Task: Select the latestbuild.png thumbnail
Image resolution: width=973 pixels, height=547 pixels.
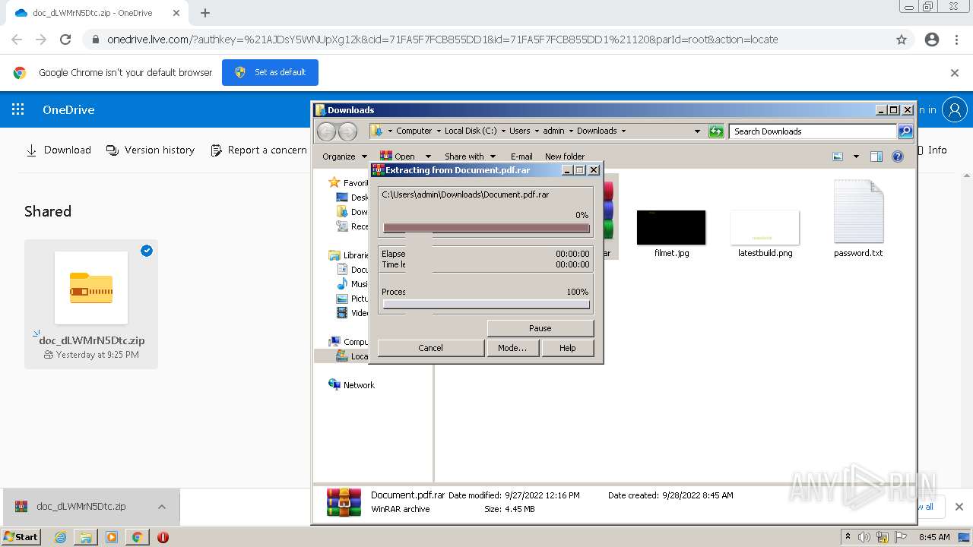Action: click(765, 227)
